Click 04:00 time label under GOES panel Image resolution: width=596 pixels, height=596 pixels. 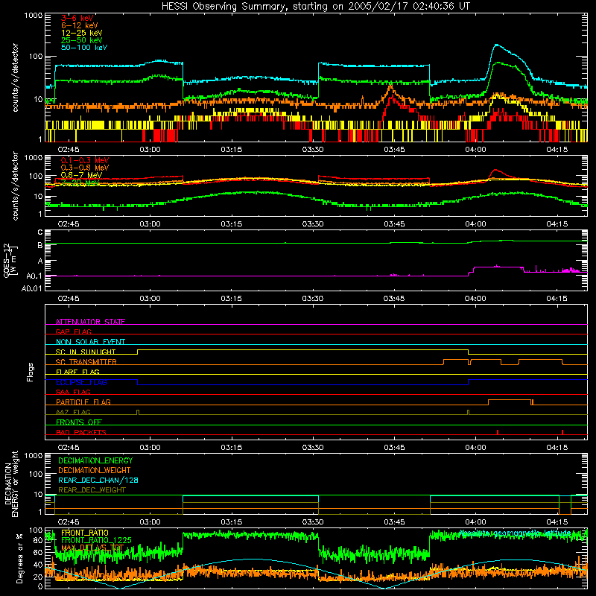point(475,299)
